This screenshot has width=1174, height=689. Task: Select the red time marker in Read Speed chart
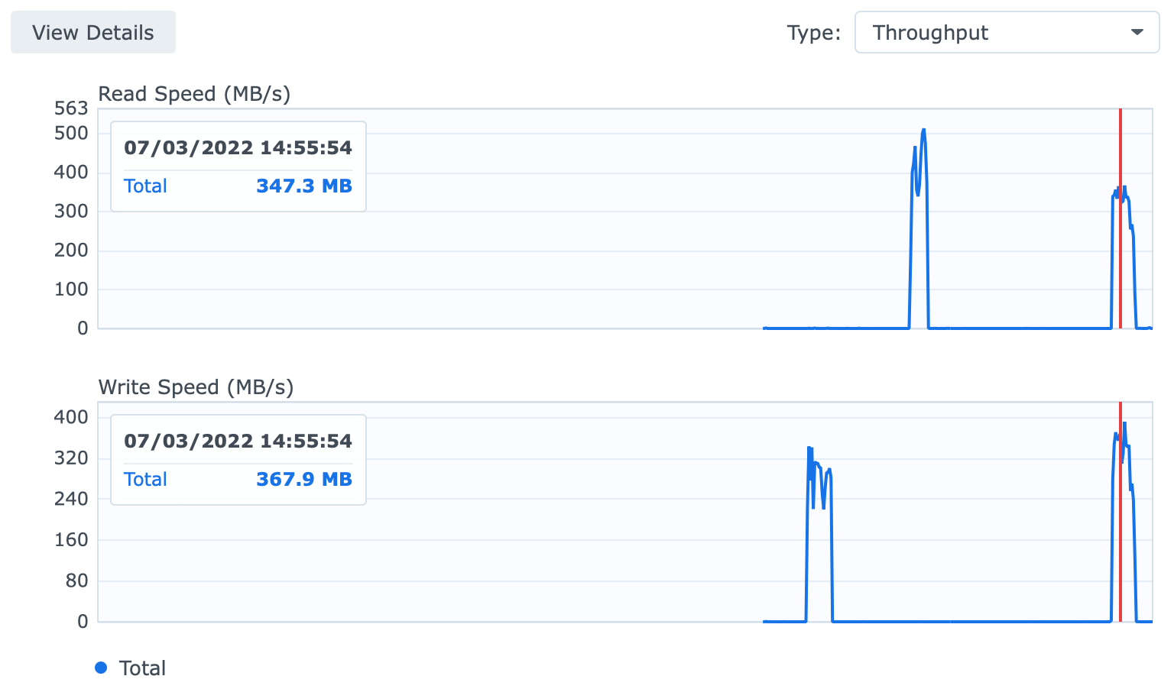click(x=1120, y=218)
